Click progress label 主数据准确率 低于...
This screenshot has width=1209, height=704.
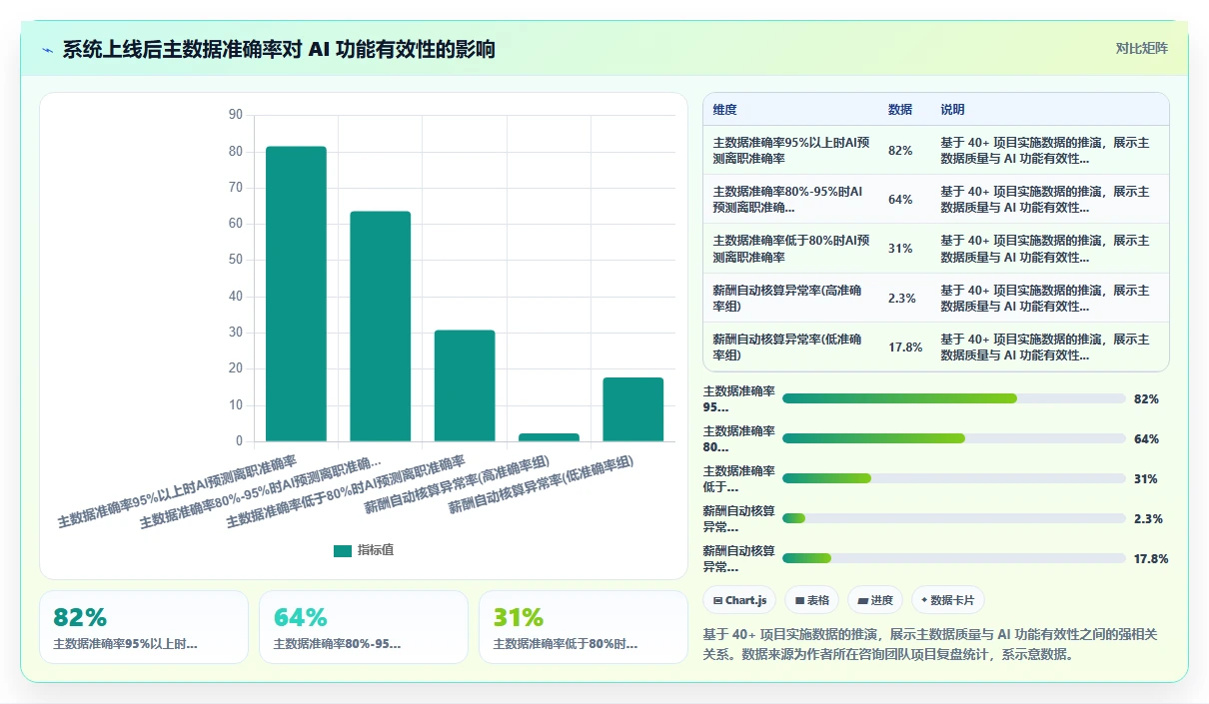click(x=738, y=478)
